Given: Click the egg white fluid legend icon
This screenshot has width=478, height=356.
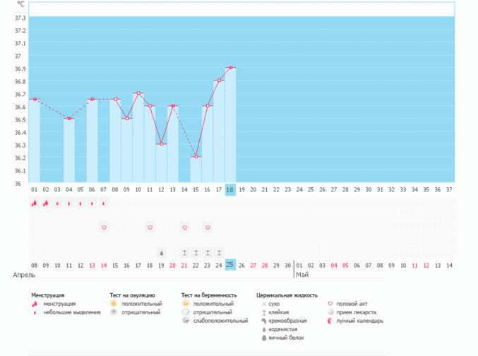Looking at the screenshot, I should (263, 338).
